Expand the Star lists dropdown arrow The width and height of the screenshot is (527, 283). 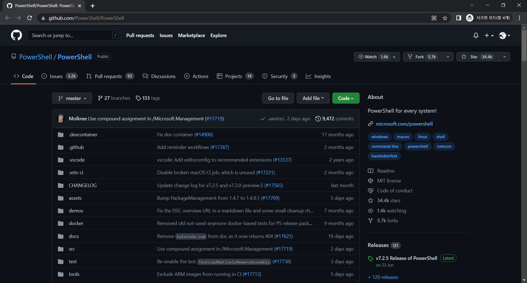504,57
